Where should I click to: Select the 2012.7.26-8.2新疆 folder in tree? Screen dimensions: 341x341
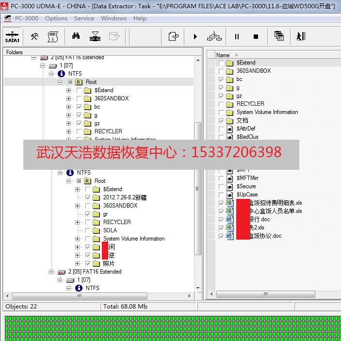tap(124, 197)
